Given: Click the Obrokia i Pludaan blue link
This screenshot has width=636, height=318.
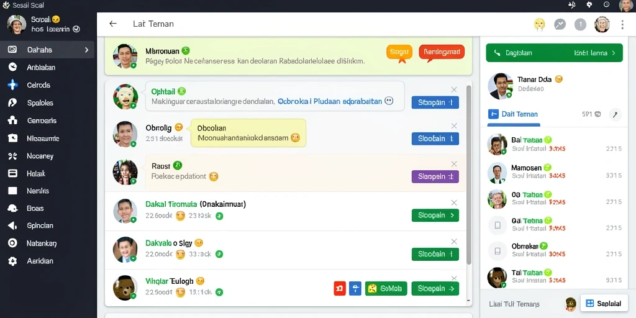Looking at the screenshot, I should pos(330,102).
